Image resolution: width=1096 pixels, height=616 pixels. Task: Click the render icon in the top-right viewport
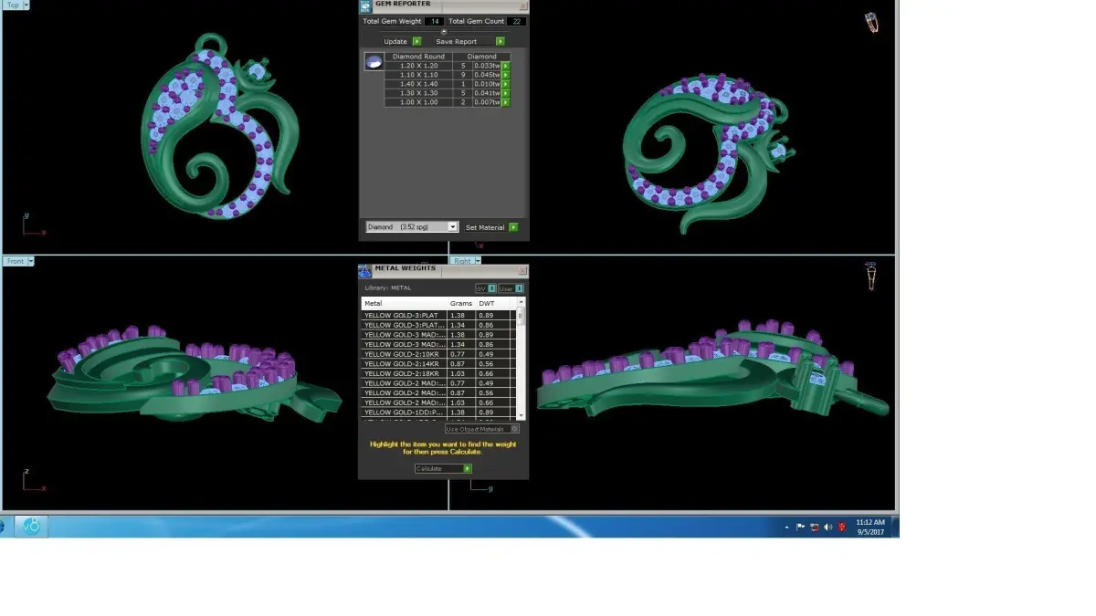(x=872, y=22)
